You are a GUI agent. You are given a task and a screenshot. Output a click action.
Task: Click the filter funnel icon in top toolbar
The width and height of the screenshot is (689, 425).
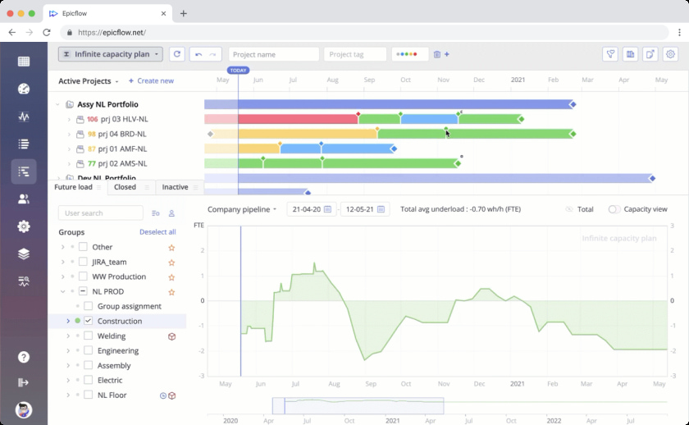[609, 54]
